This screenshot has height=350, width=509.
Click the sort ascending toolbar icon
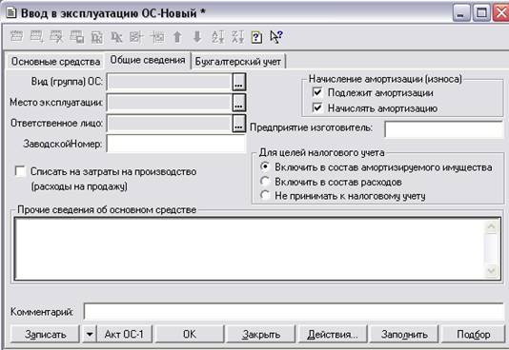[218, 37]
